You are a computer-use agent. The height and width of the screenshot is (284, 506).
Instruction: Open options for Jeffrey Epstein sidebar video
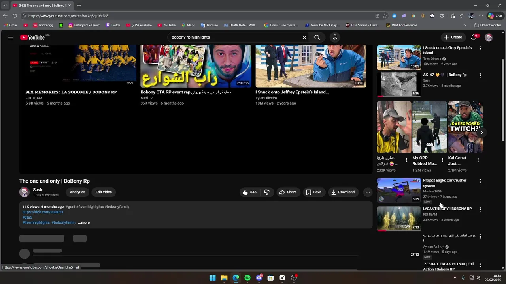[x=481, y=48]
